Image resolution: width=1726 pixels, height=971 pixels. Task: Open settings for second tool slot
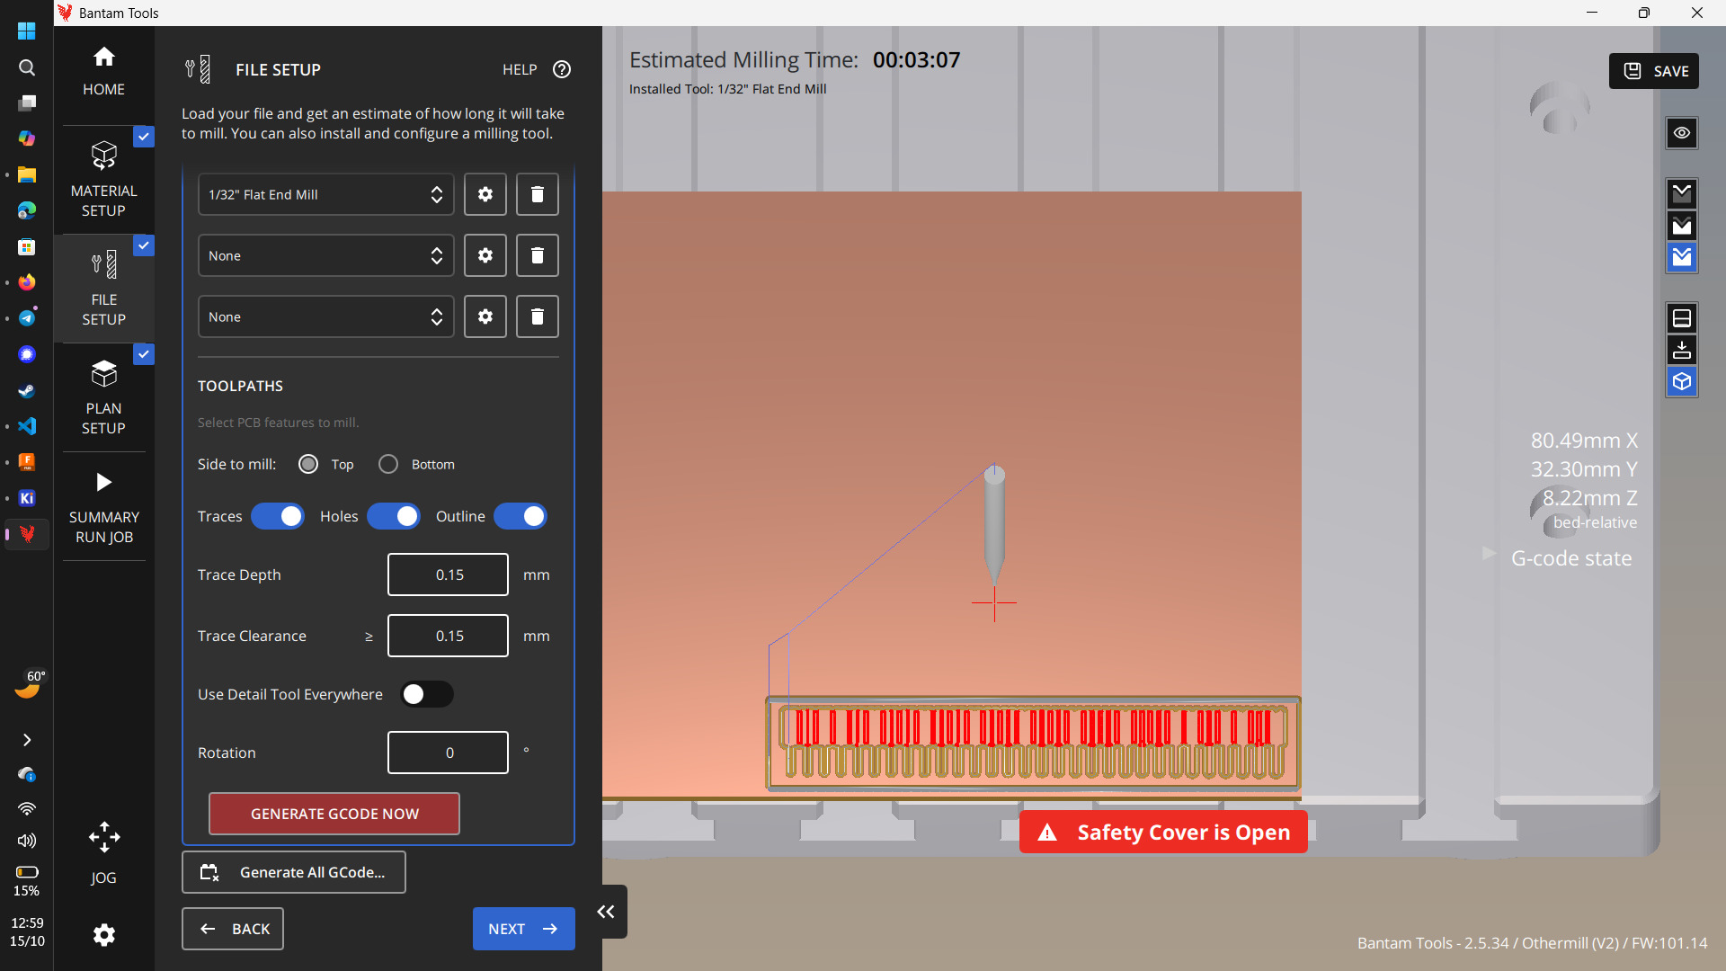[485, 255]
